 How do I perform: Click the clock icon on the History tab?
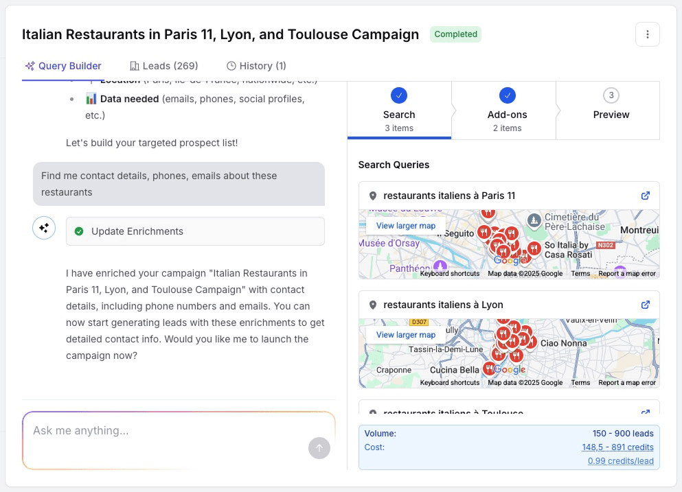click(231, 65)
